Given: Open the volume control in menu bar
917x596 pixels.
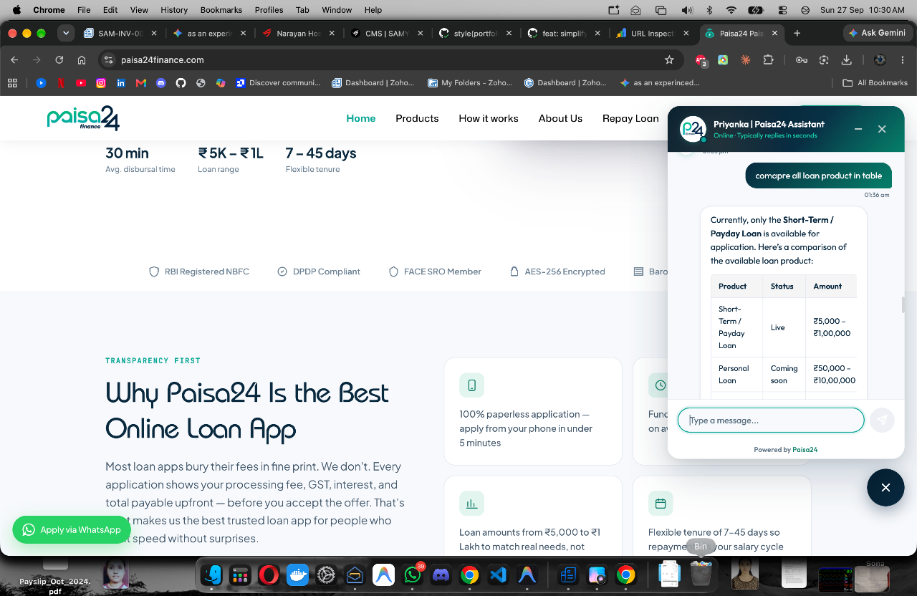Looking at the screenshot, I should [687, 10].
